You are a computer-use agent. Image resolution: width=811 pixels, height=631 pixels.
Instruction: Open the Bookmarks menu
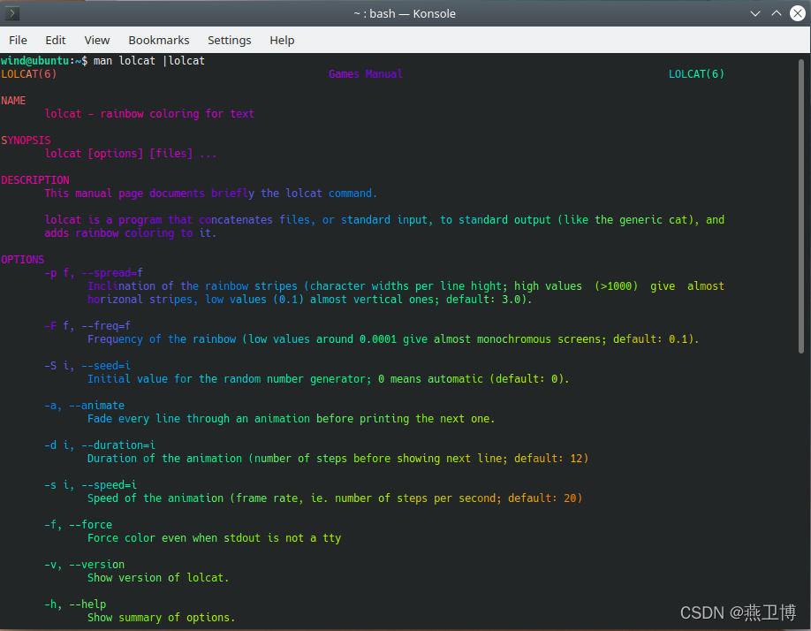coord(159,40)
